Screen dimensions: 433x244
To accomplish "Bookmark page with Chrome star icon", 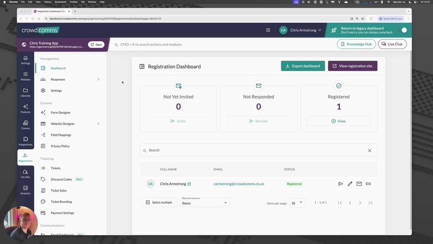I will tap(362, 19).
